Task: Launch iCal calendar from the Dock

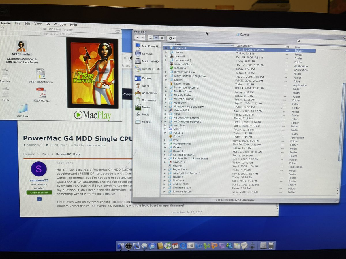Action: pos(175,246)
